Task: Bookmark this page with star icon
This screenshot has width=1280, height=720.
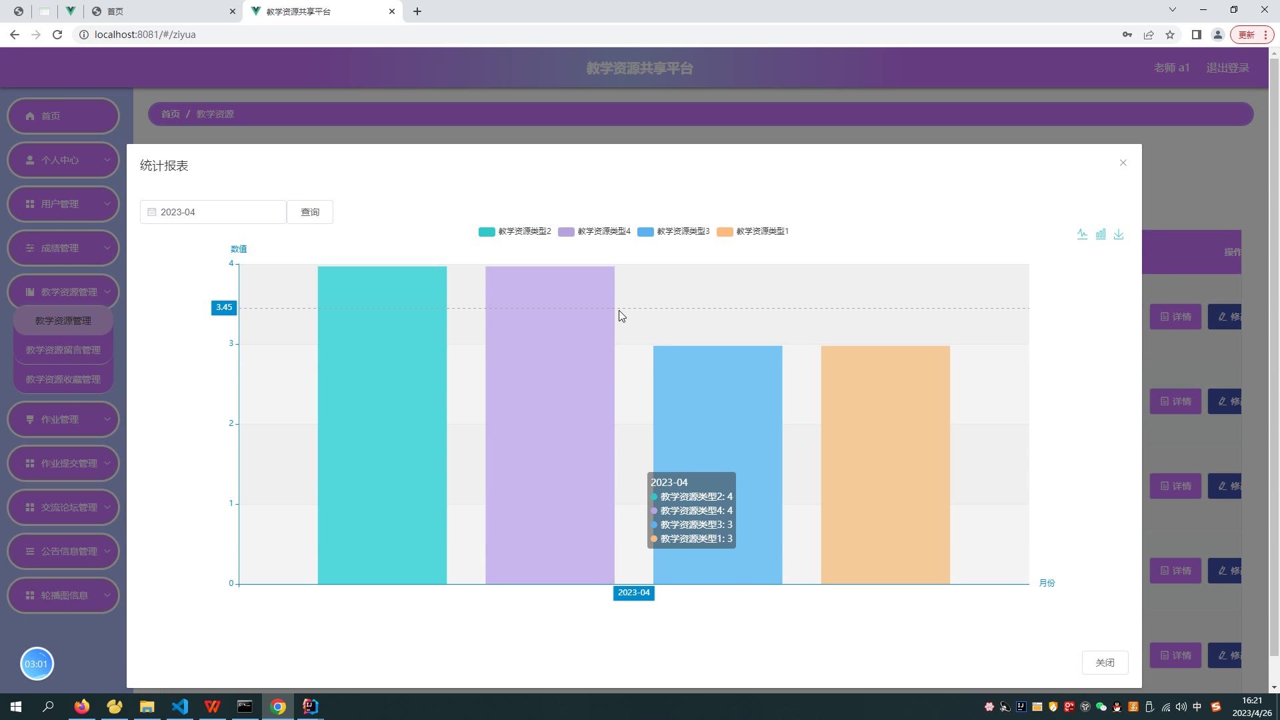Action: click(1170, 35)
